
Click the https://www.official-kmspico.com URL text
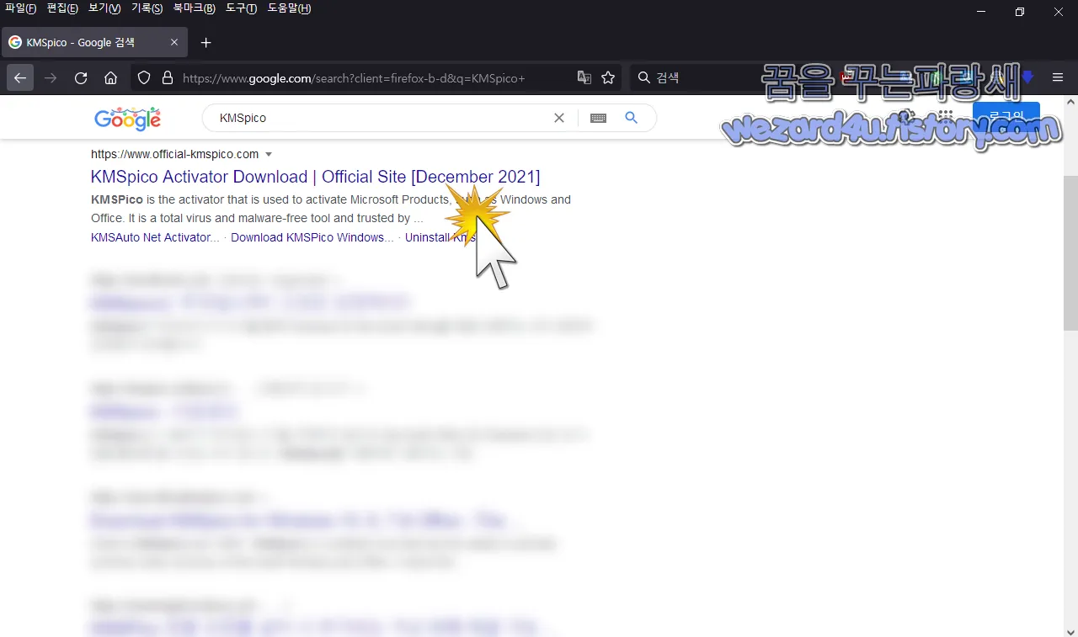pyautogui.click(x=175, y=154)
